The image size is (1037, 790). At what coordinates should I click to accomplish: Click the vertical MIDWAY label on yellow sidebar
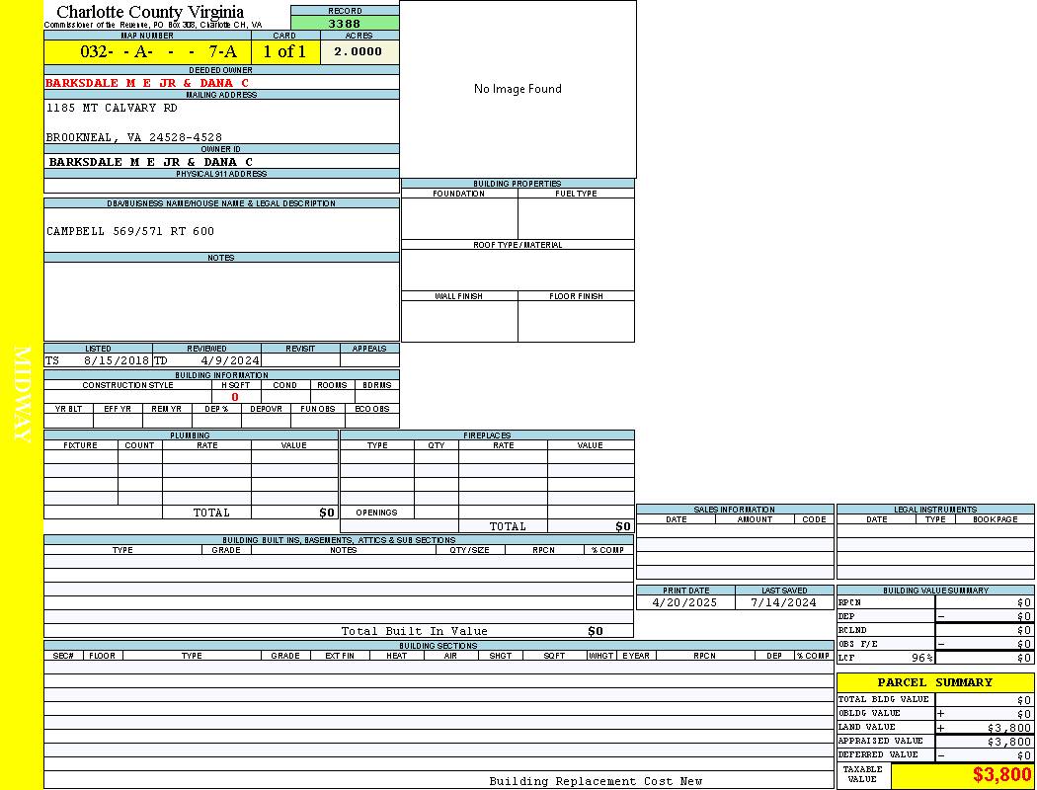point(22,394)
